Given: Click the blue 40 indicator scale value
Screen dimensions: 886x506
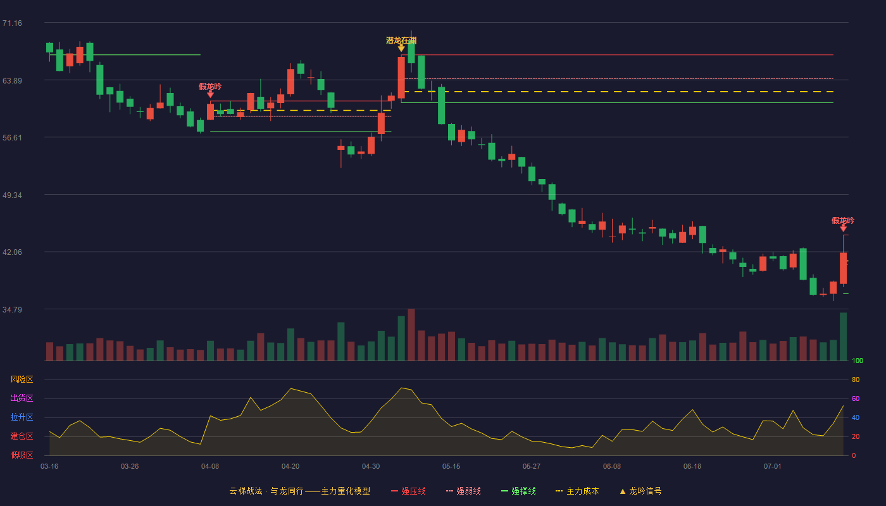Looking at the screenshot, I should pyautogui.click(x=856, y=417).
